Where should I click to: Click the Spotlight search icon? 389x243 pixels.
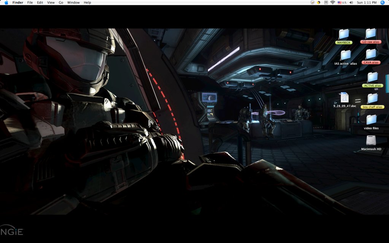[382, 3]
